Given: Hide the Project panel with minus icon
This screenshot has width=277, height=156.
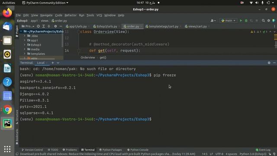Looking at the screenshot, I should click(x=61, y=26).
